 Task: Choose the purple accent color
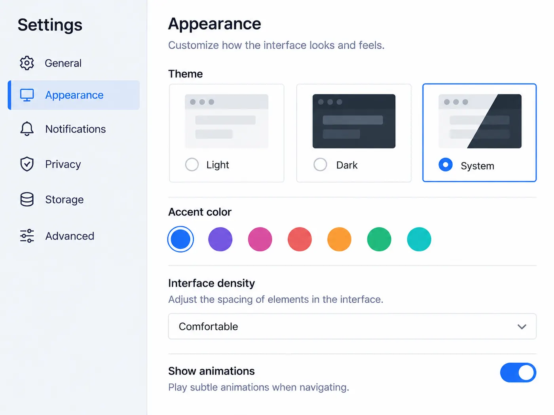point(220,239)
